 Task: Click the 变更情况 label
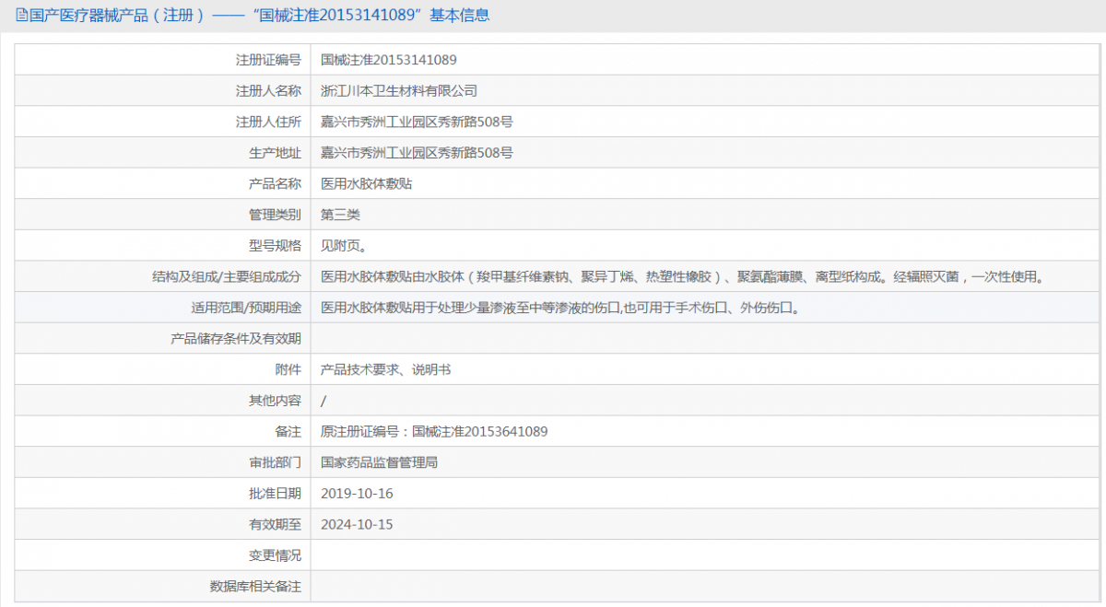point(275,555)
